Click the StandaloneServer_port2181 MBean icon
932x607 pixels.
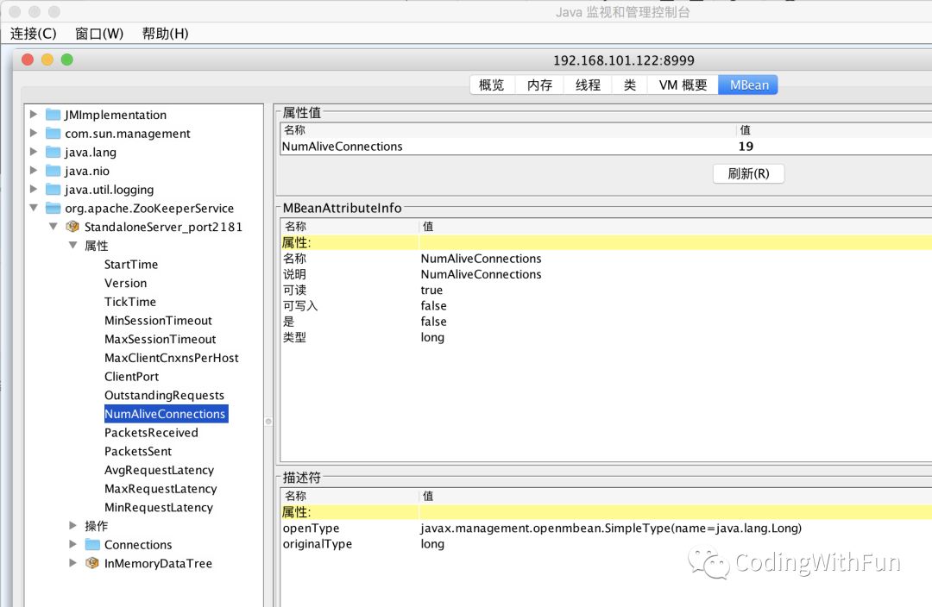click(x=72, y=226)
